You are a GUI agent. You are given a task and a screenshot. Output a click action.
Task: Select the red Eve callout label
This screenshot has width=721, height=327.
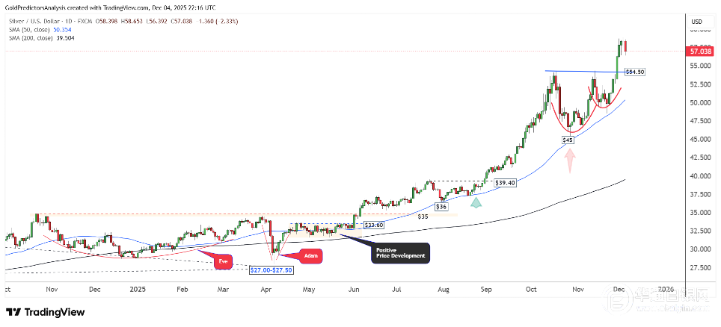223,261
